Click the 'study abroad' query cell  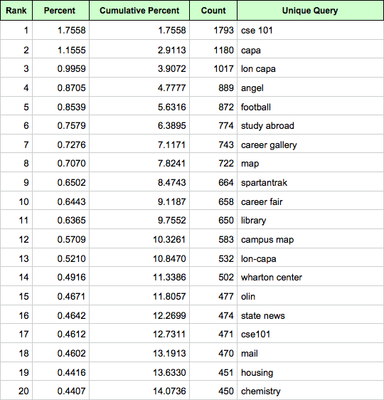(310, 125)
